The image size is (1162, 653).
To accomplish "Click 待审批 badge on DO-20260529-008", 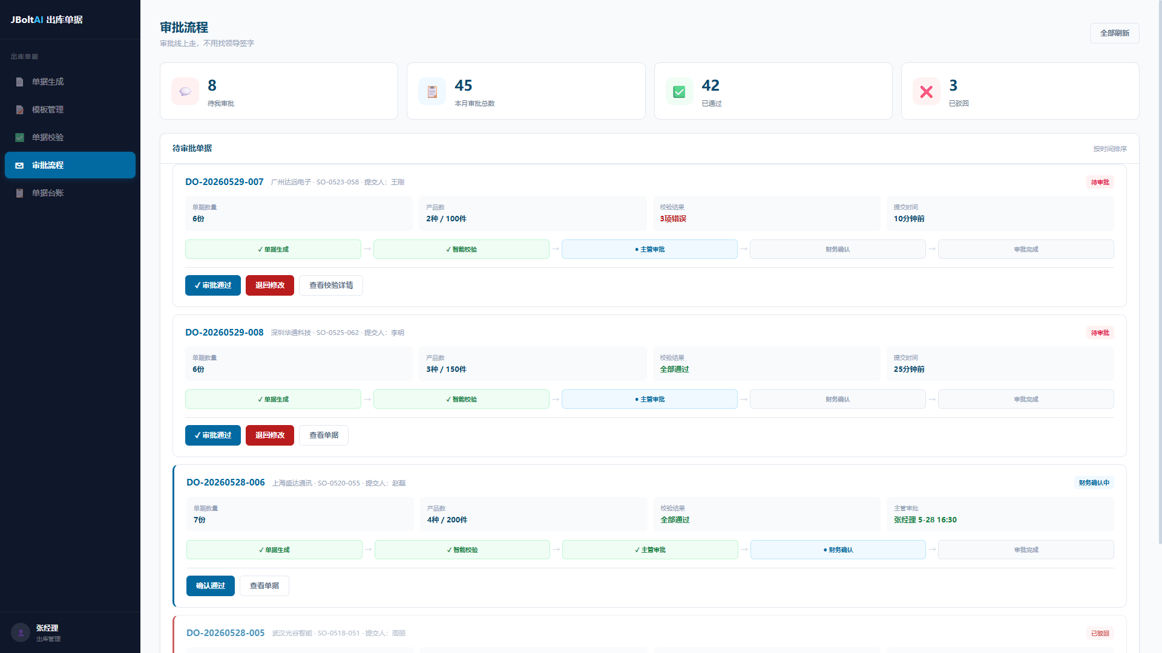I will (1100, 333).
